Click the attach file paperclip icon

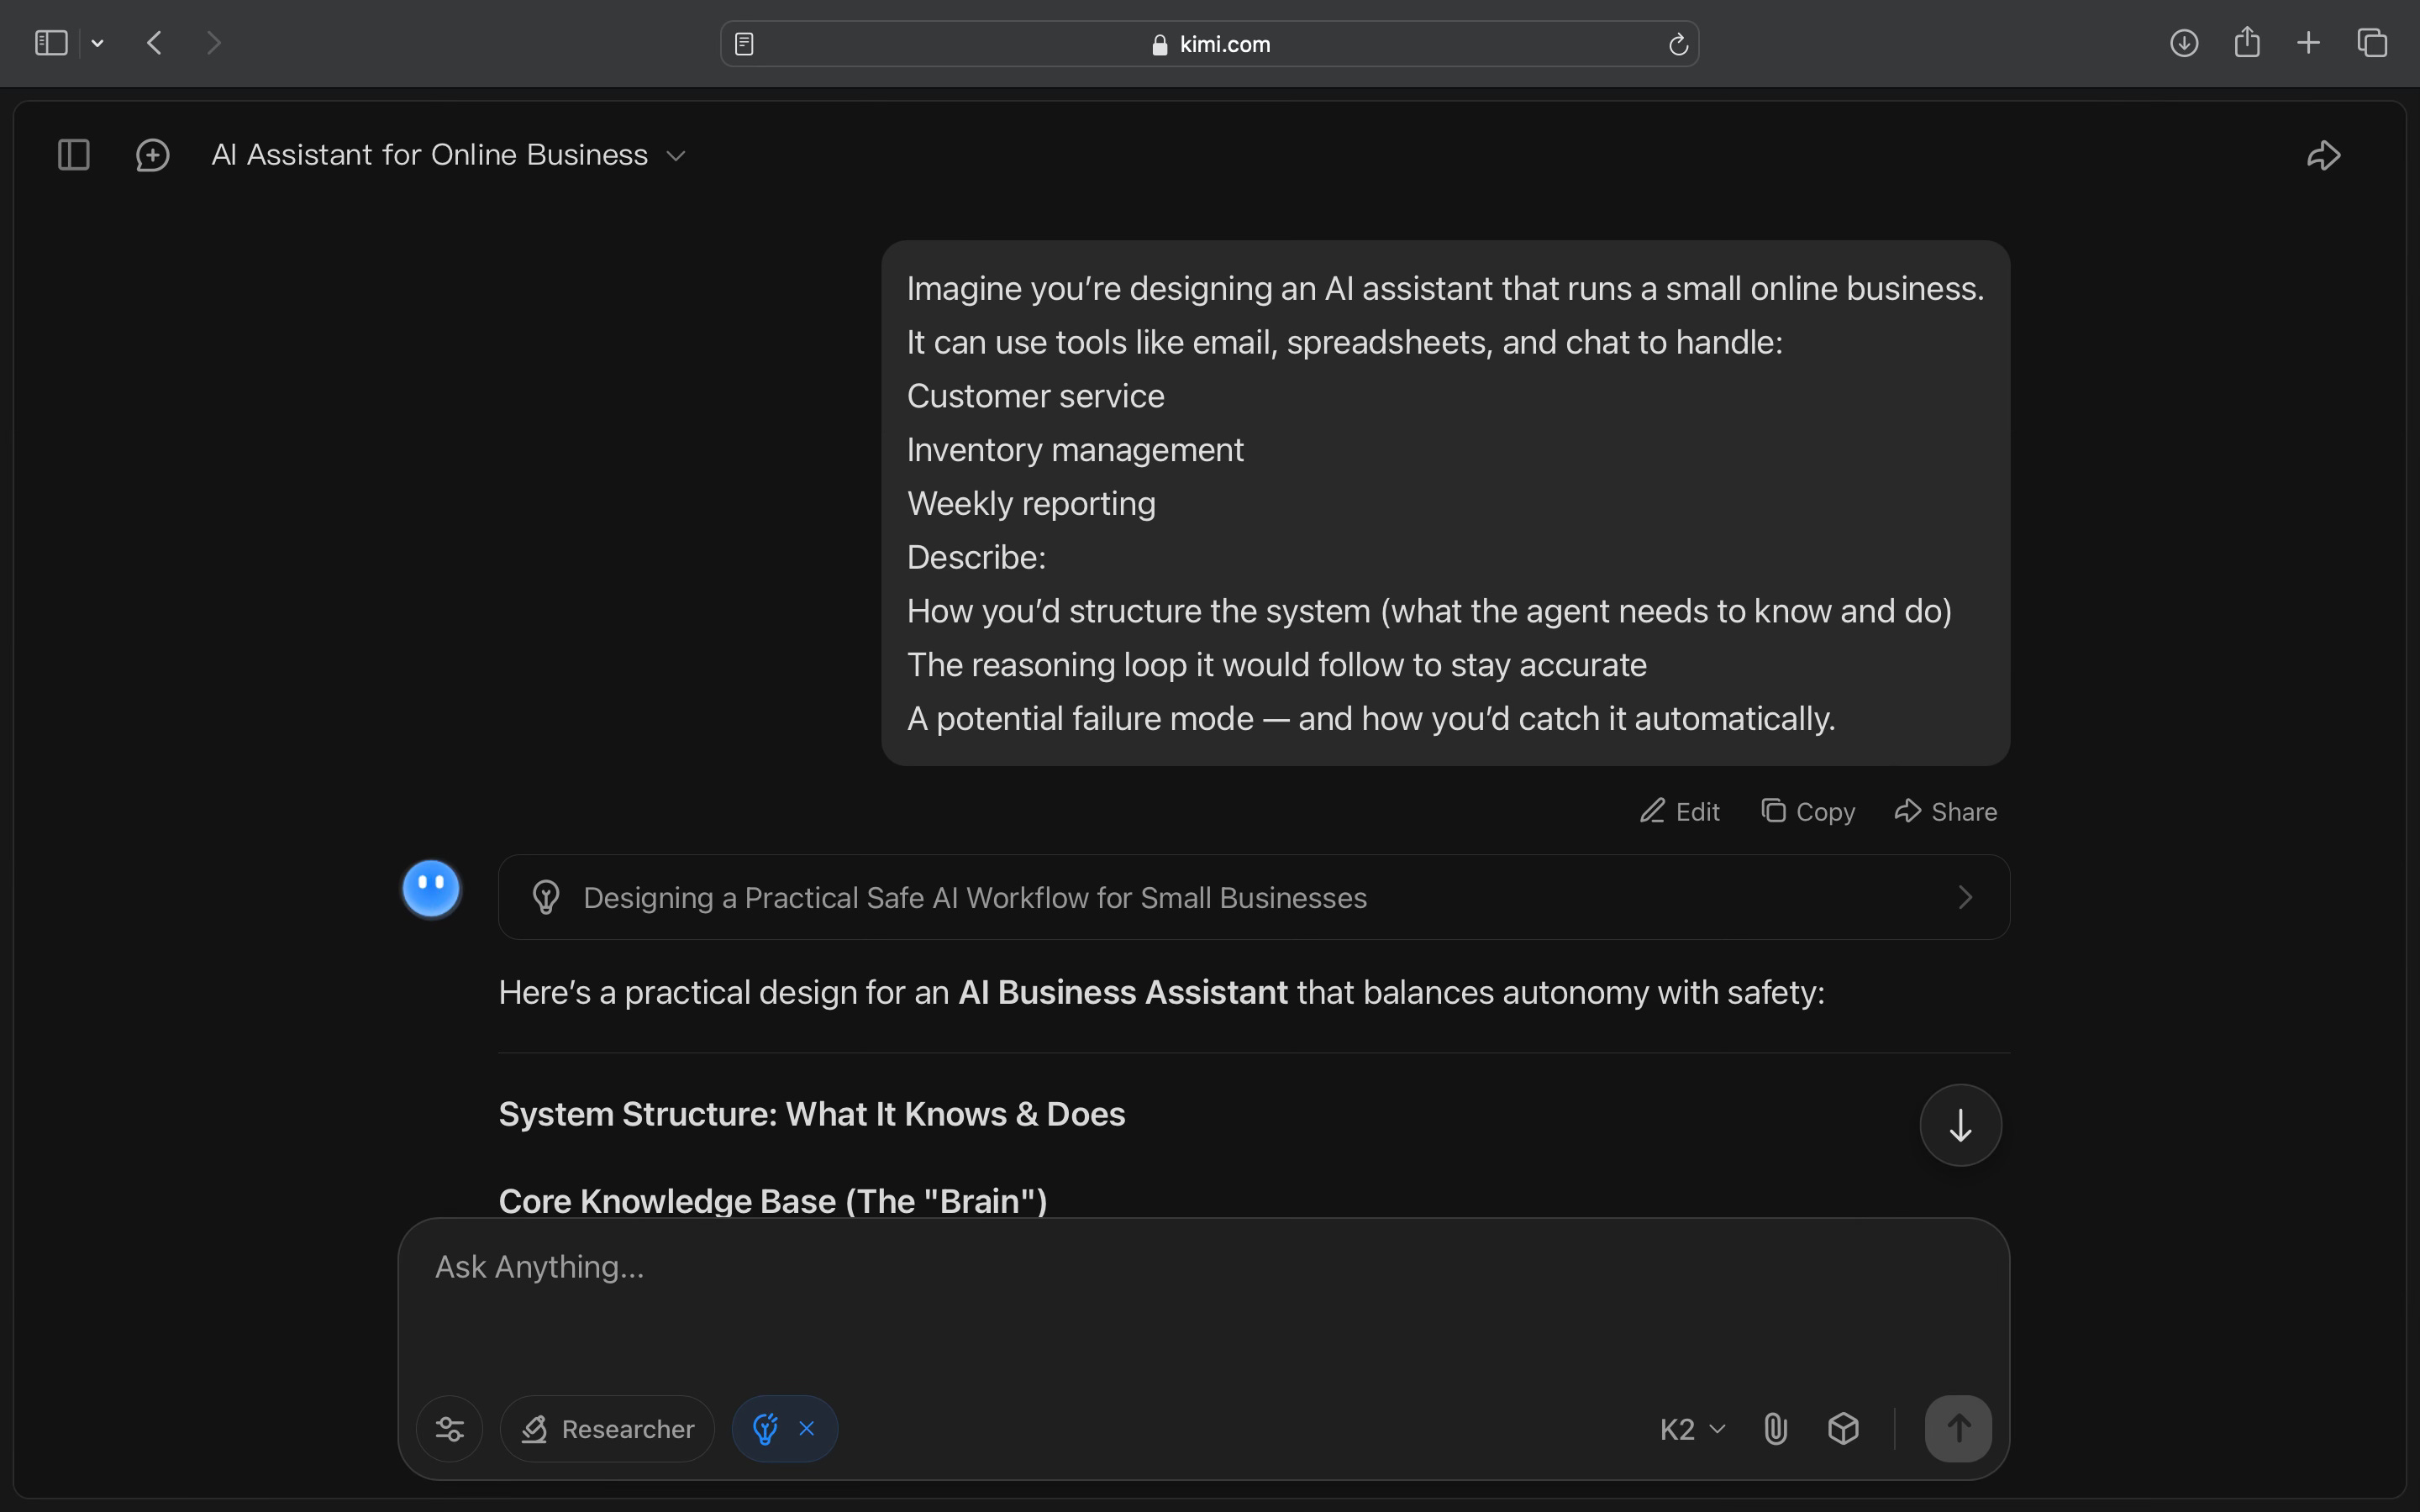(x=1775, y=1428)
